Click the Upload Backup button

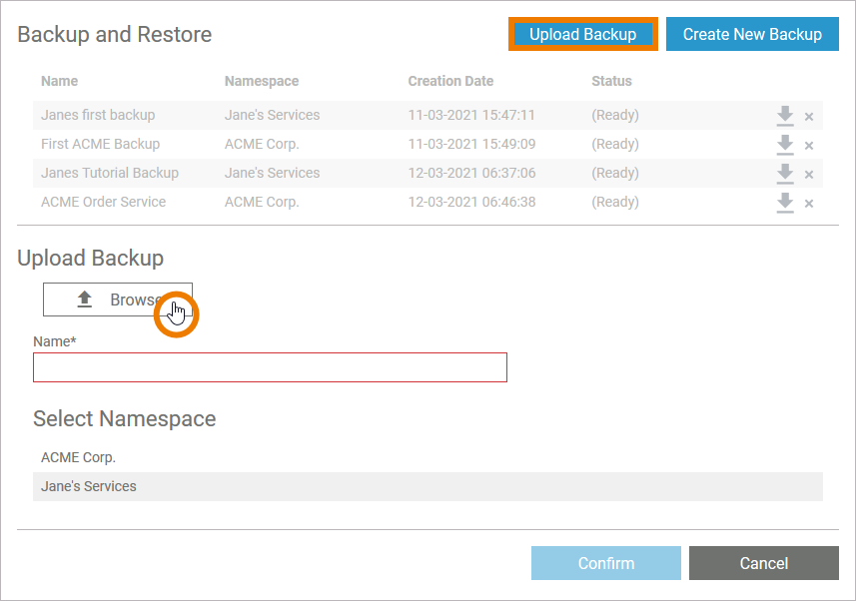[x=583, y=34]
